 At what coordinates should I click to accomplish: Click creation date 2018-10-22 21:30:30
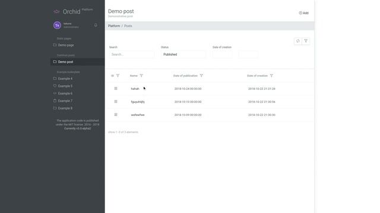(261, 115)
